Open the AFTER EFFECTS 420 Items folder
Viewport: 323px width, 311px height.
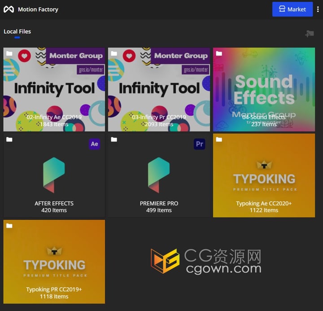click(54, 175)
